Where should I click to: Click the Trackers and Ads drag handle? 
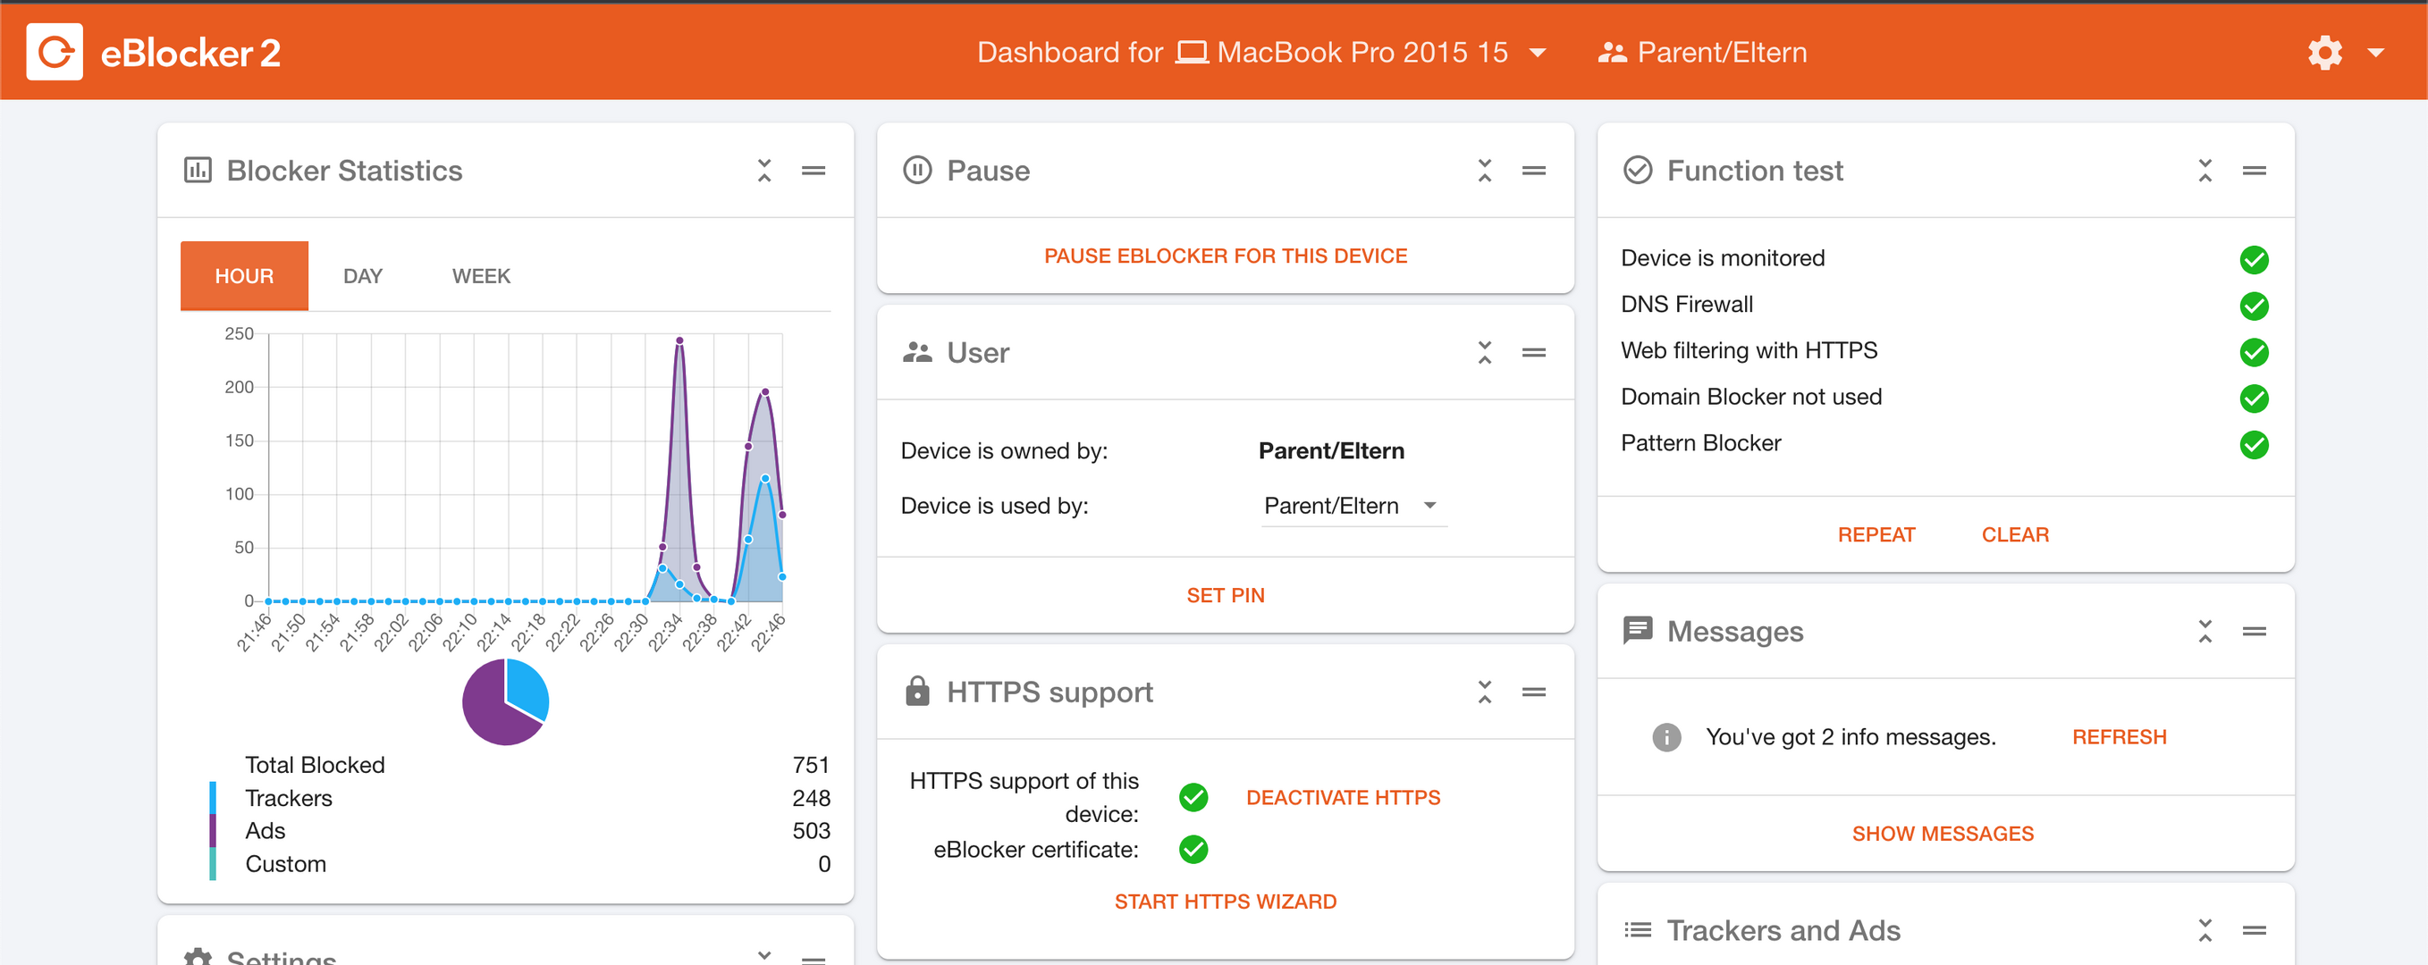(2254, 929)
